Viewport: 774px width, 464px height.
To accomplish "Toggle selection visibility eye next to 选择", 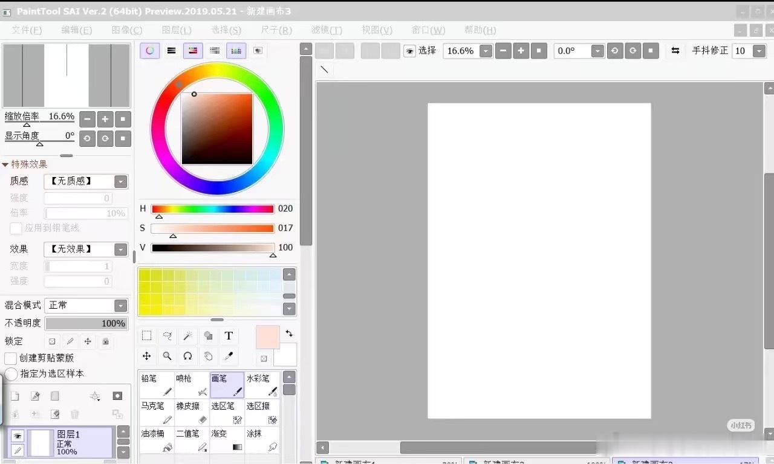I will 410,51.
